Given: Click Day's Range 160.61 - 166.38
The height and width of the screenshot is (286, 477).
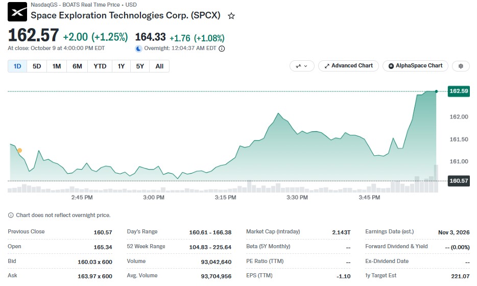Looking at the screenshot, I should [210, 233].
